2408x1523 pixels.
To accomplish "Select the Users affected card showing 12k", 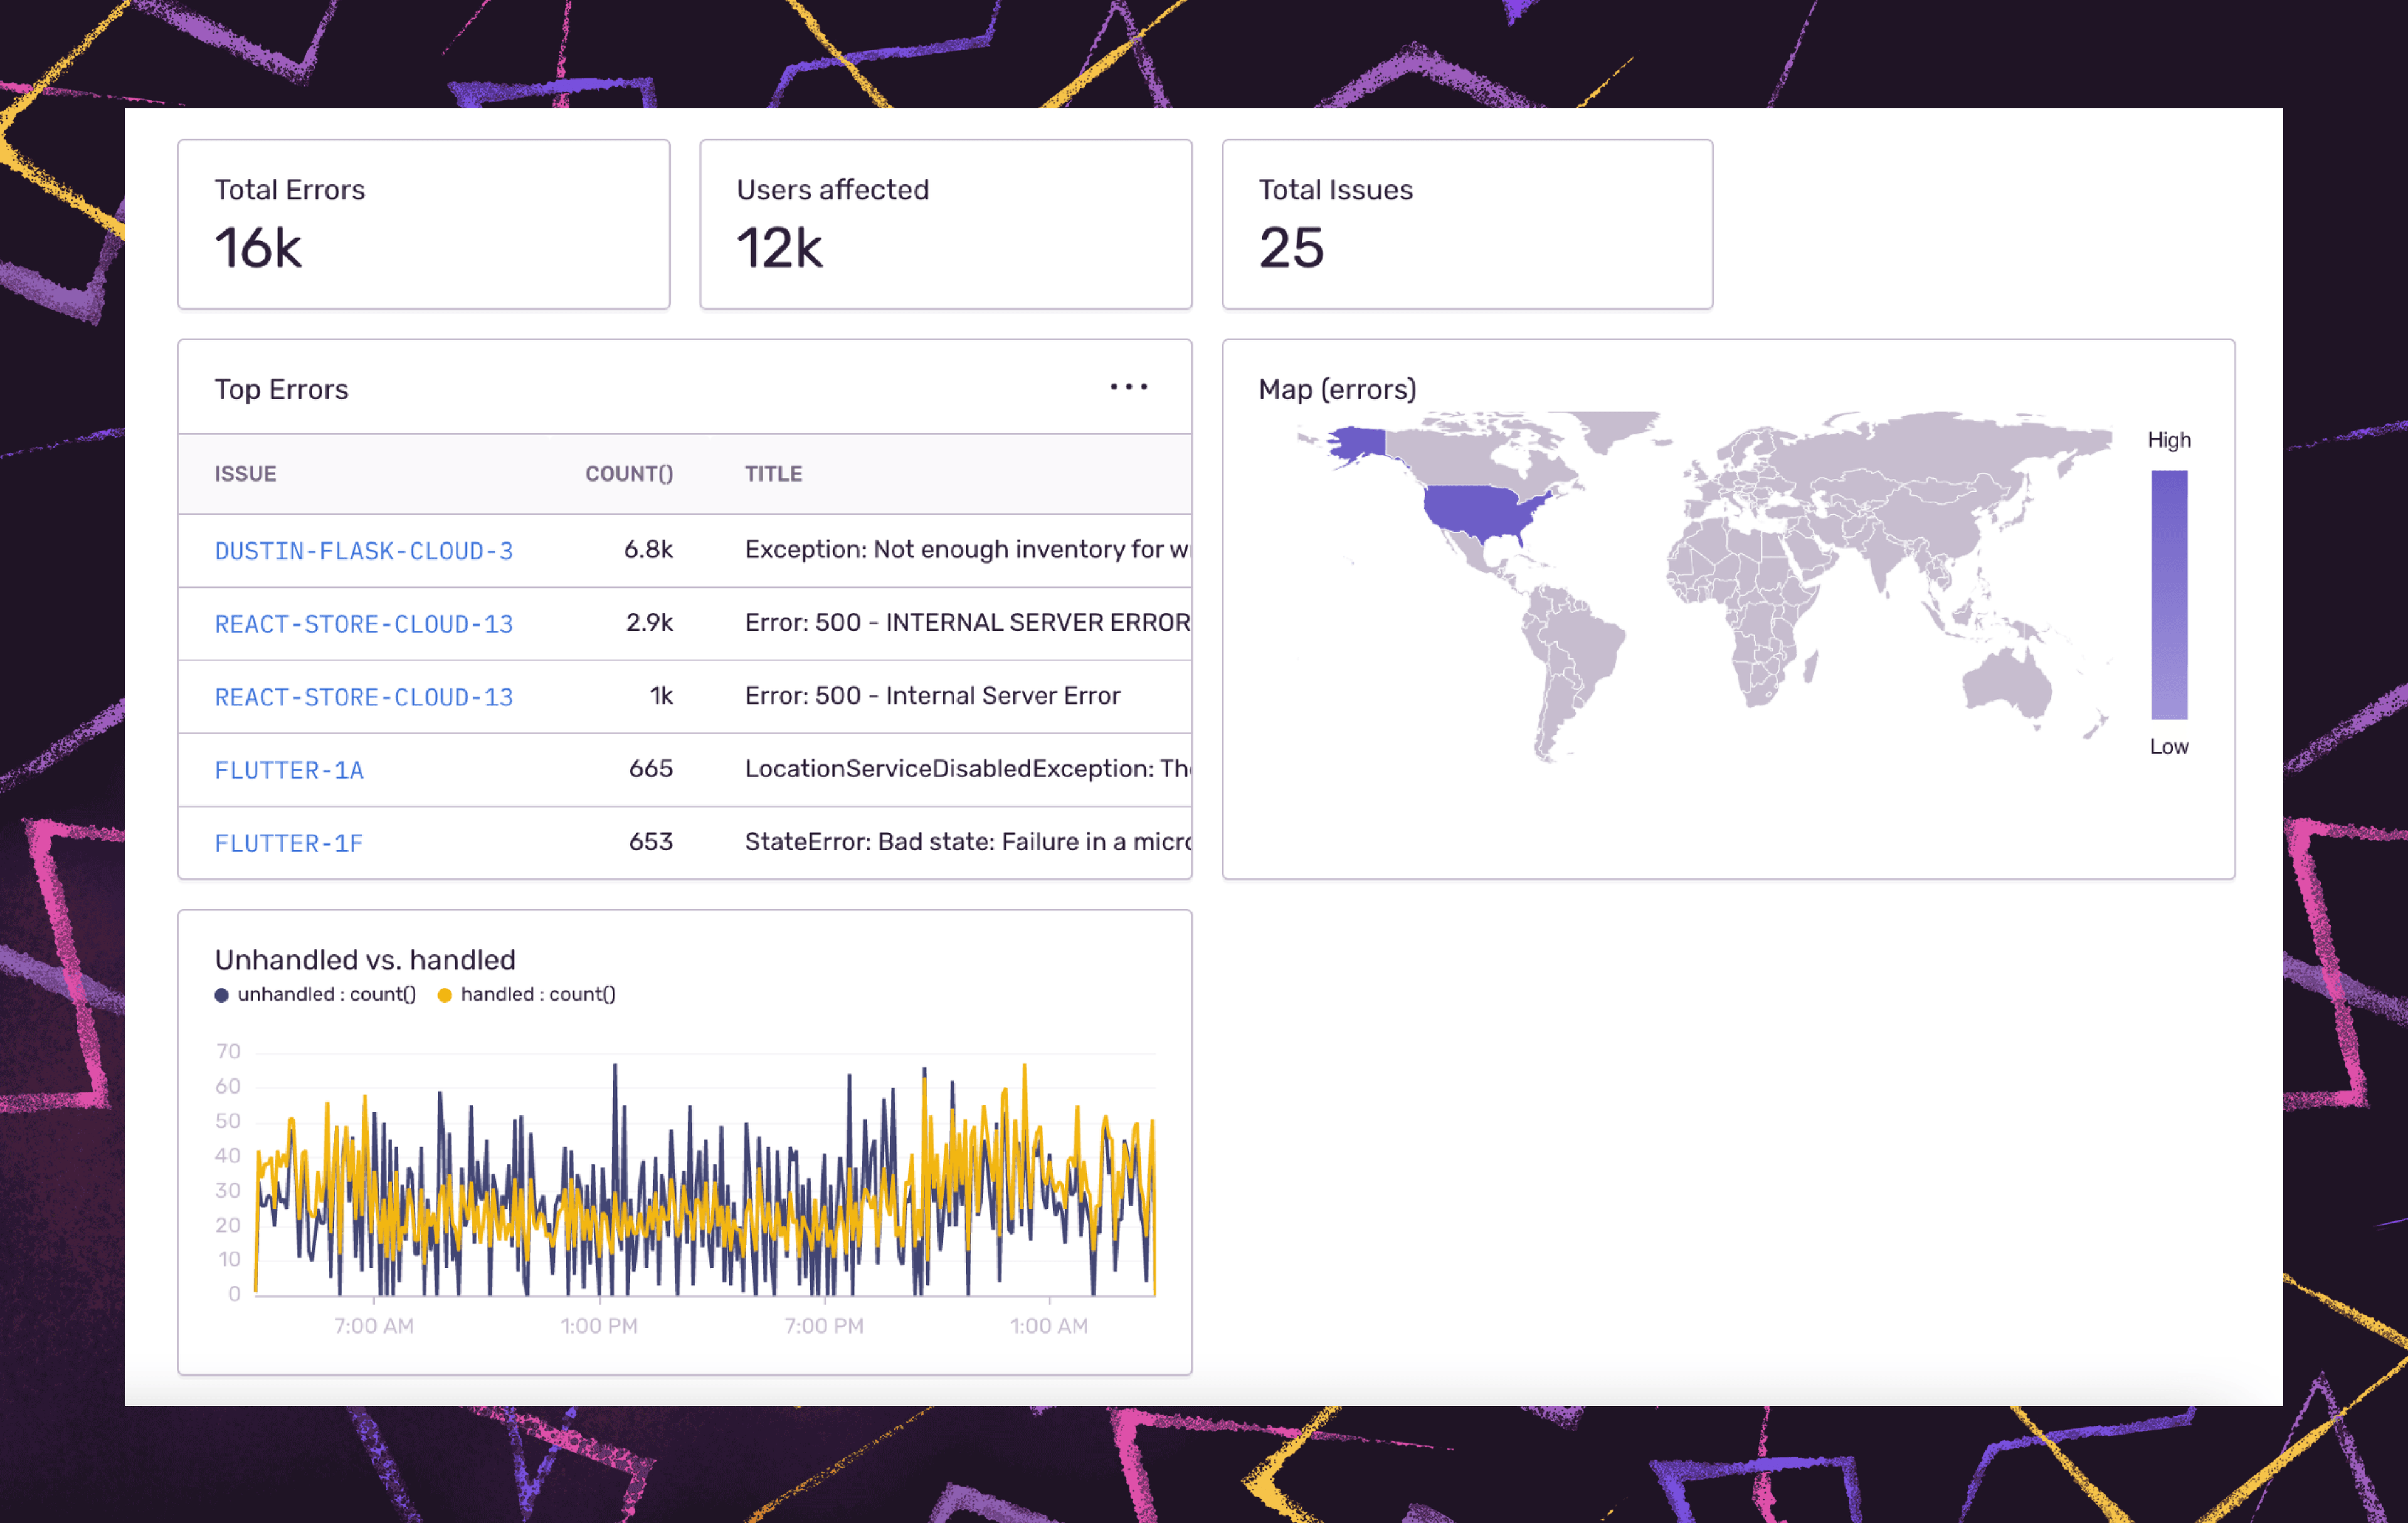I will coord(946,223).
